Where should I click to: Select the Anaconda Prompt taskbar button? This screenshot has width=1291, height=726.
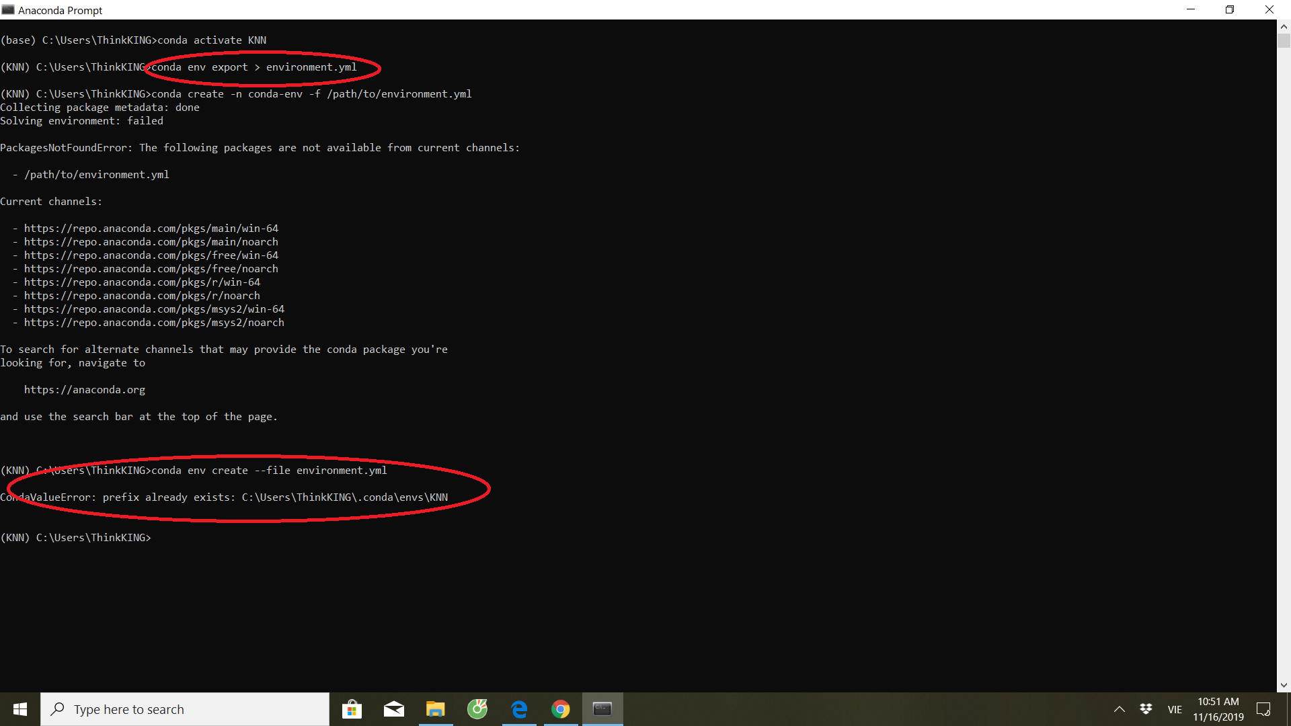tap(602, 709)
